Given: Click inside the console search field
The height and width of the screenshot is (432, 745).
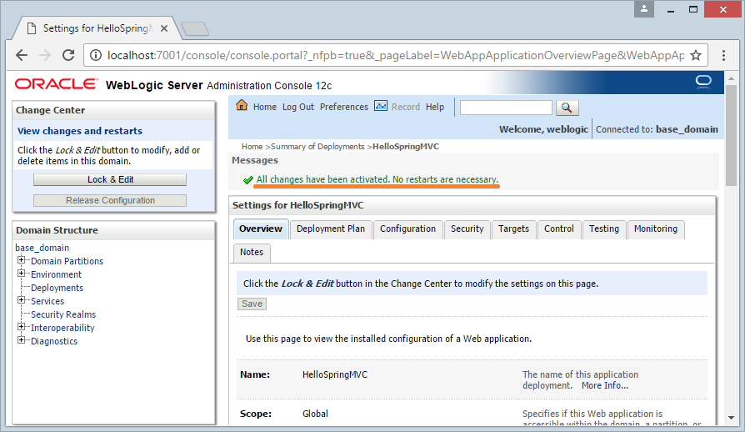Looking at the screenshot, I should tap(506, 108).
